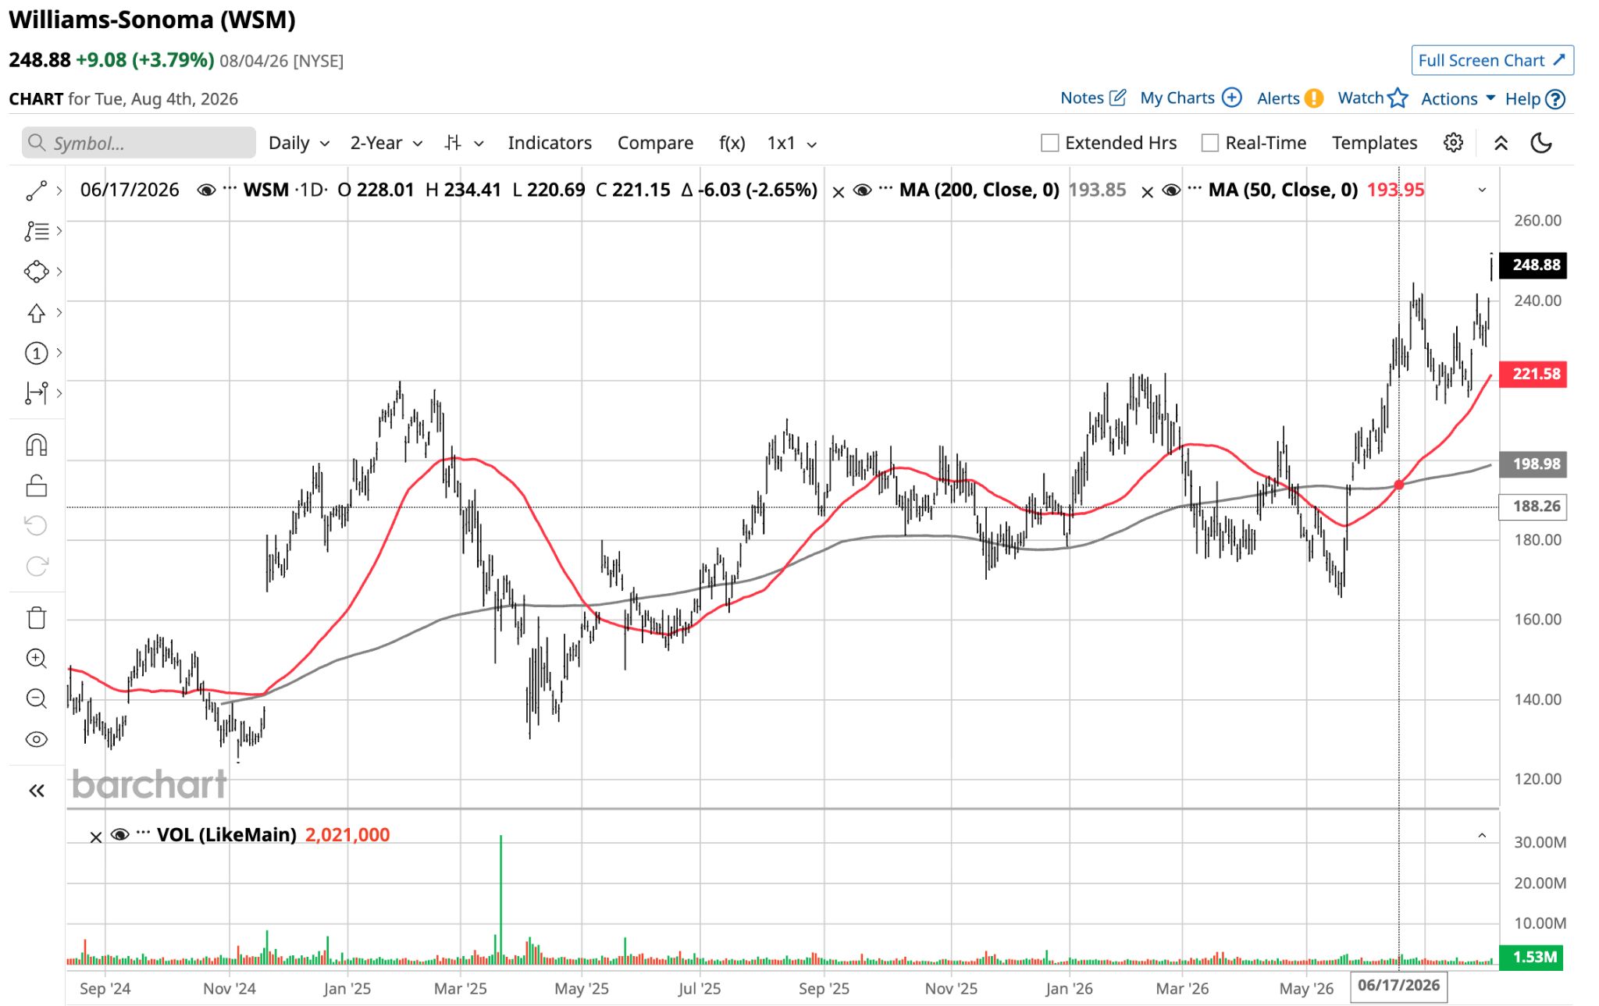Remove the MA 200 indicator
Viewport: 1599px width, 1006px height.
coord(838,192)
